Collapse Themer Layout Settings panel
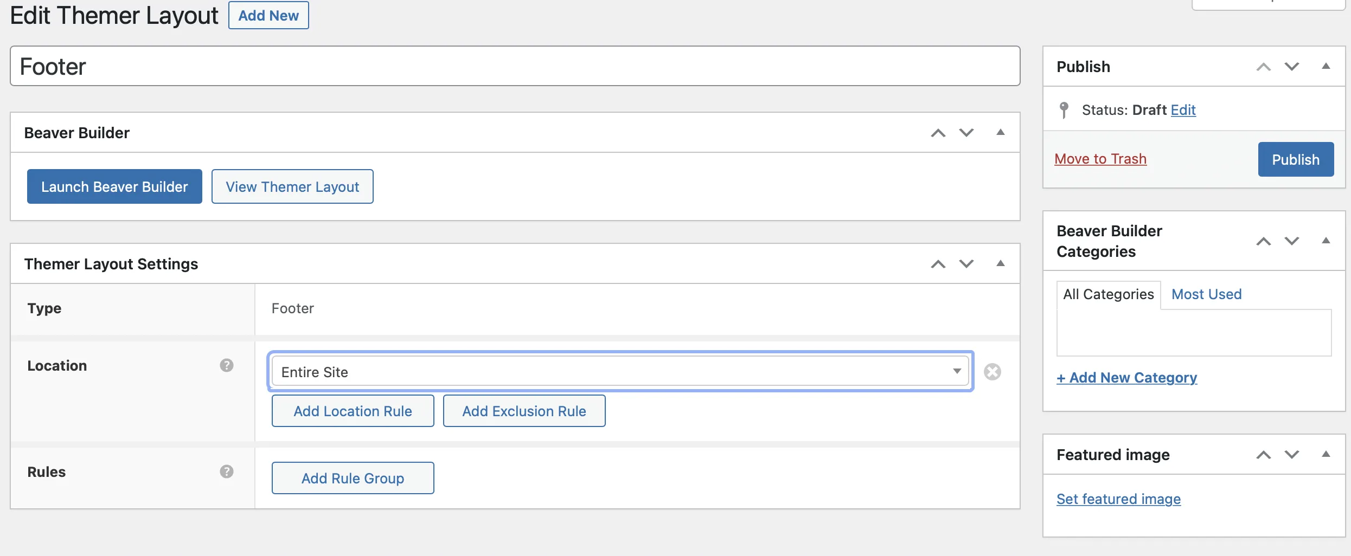1351x556 pixels. [x=1001, y=263]
